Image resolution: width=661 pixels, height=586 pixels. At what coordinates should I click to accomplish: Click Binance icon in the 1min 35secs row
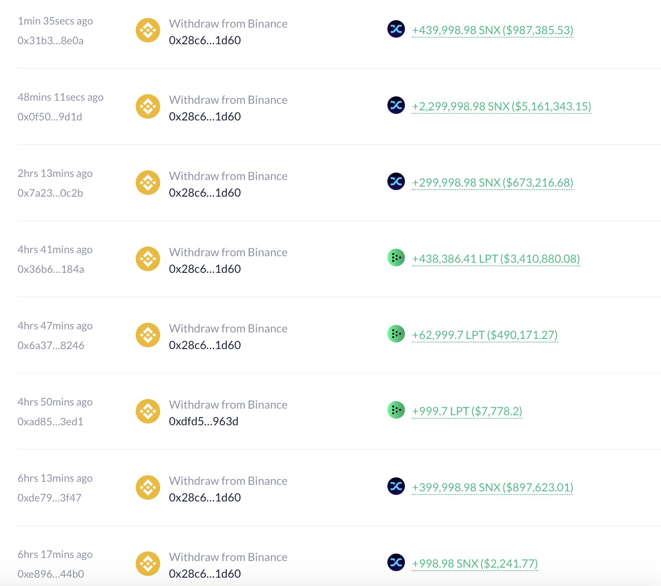click(148, 30)
